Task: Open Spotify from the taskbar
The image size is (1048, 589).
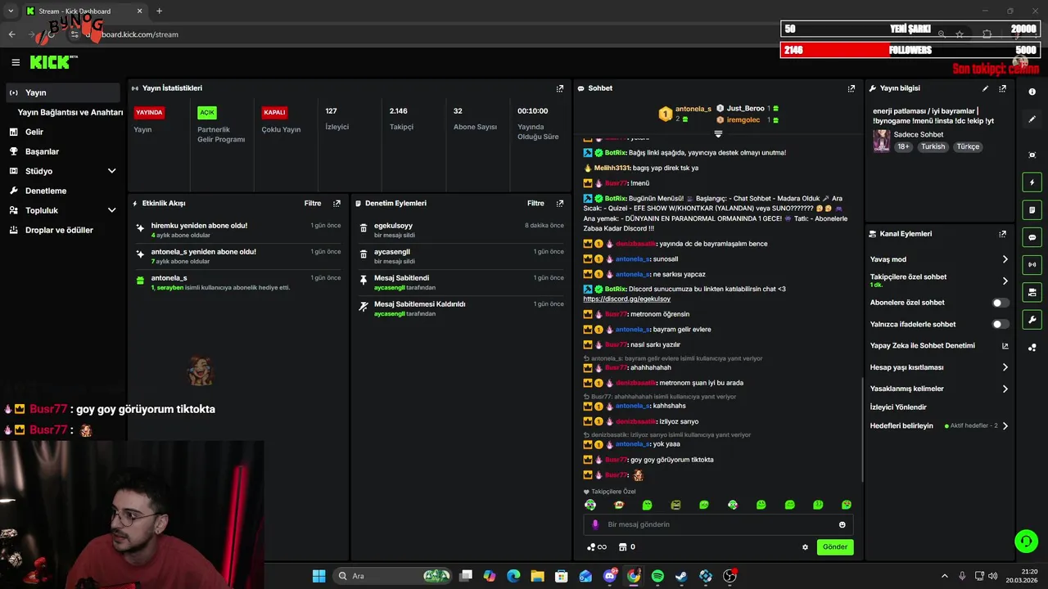Action: 657,576
